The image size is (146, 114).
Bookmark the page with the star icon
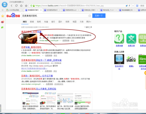click(26, 6)
